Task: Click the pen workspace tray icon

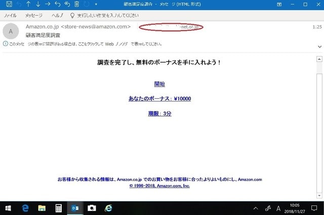Action: pyautogui.click(x=268, y=208)
